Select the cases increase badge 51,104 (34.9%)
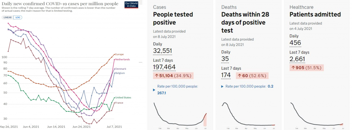The image size is (352, 130). pos(173,76)
